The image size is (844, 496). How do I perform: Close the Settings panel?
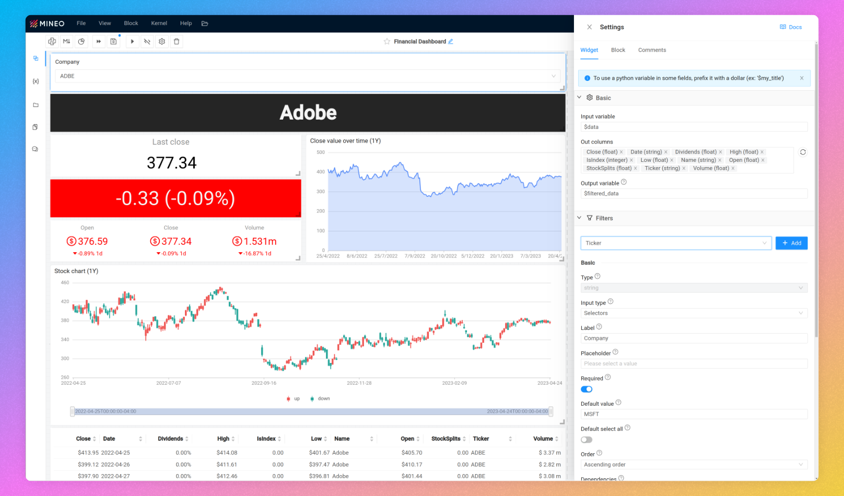coord(589,27)
